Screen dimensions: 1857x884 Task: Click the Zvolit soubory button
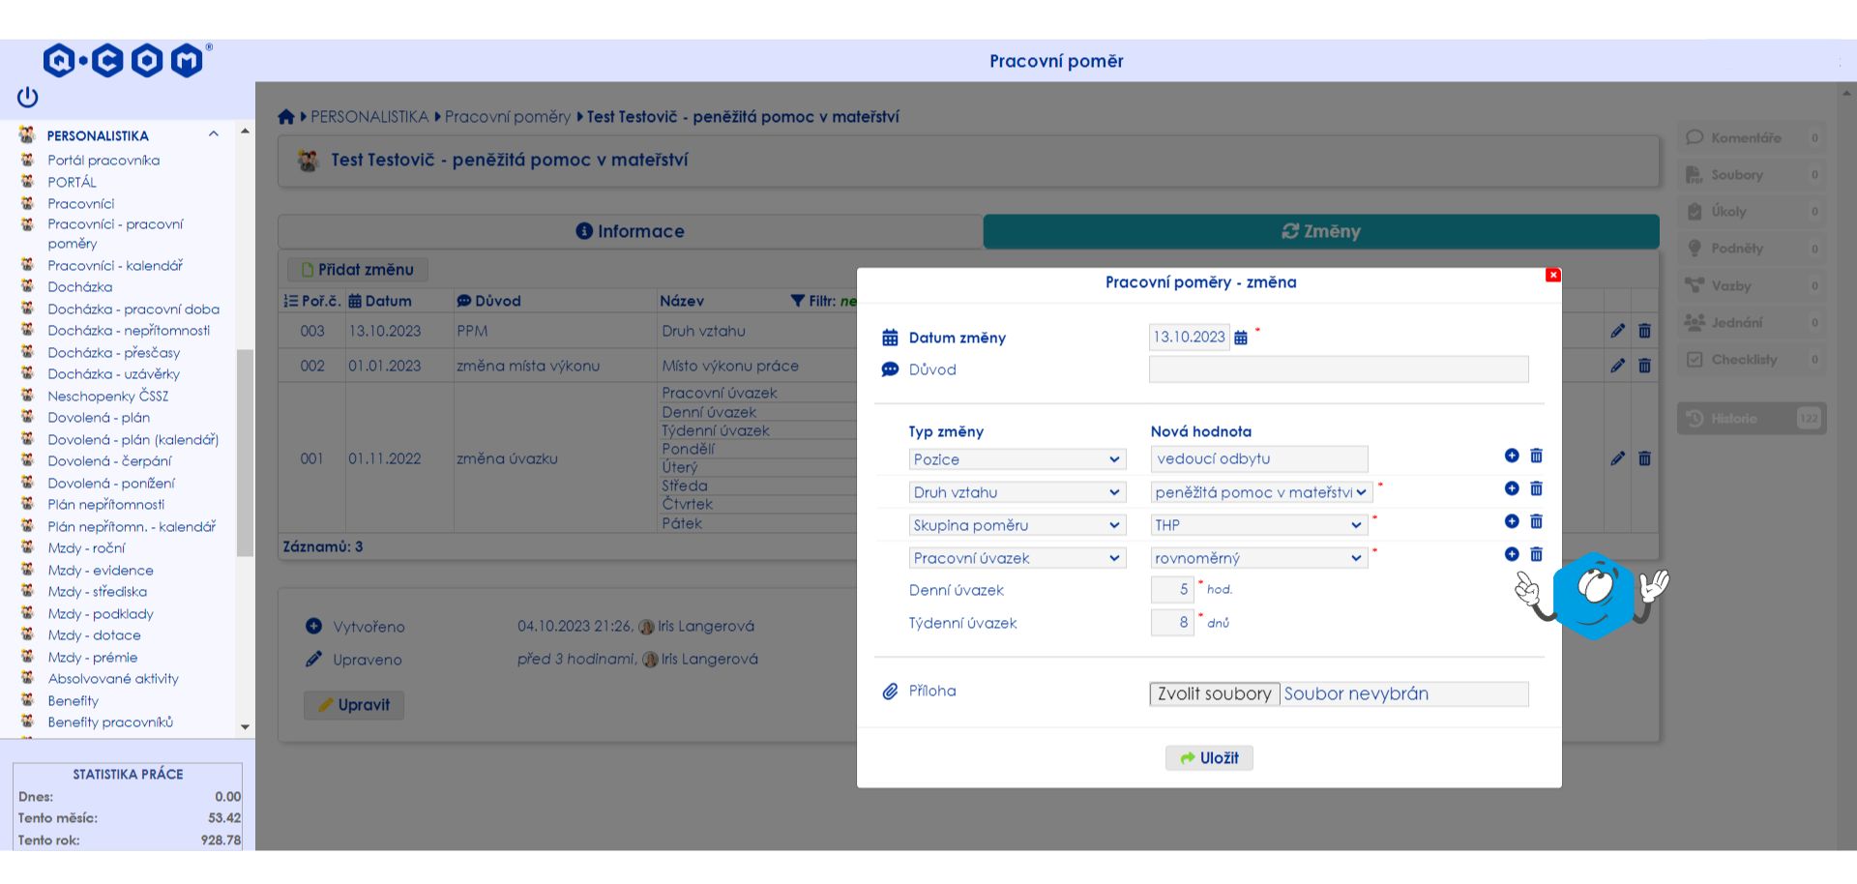click(1215, 693)
